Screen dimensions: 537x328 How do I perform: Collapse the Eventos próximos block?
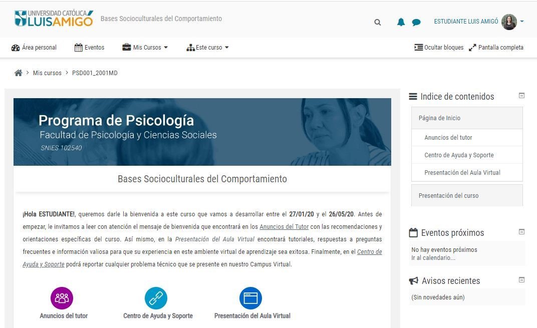521,232
